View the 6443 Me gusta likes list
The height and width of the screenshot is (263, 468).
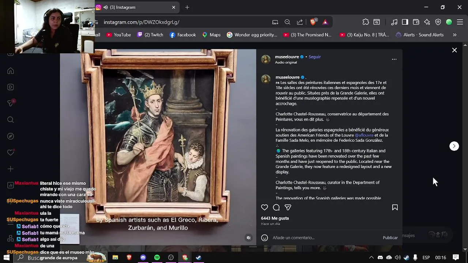tap(275, 218)
